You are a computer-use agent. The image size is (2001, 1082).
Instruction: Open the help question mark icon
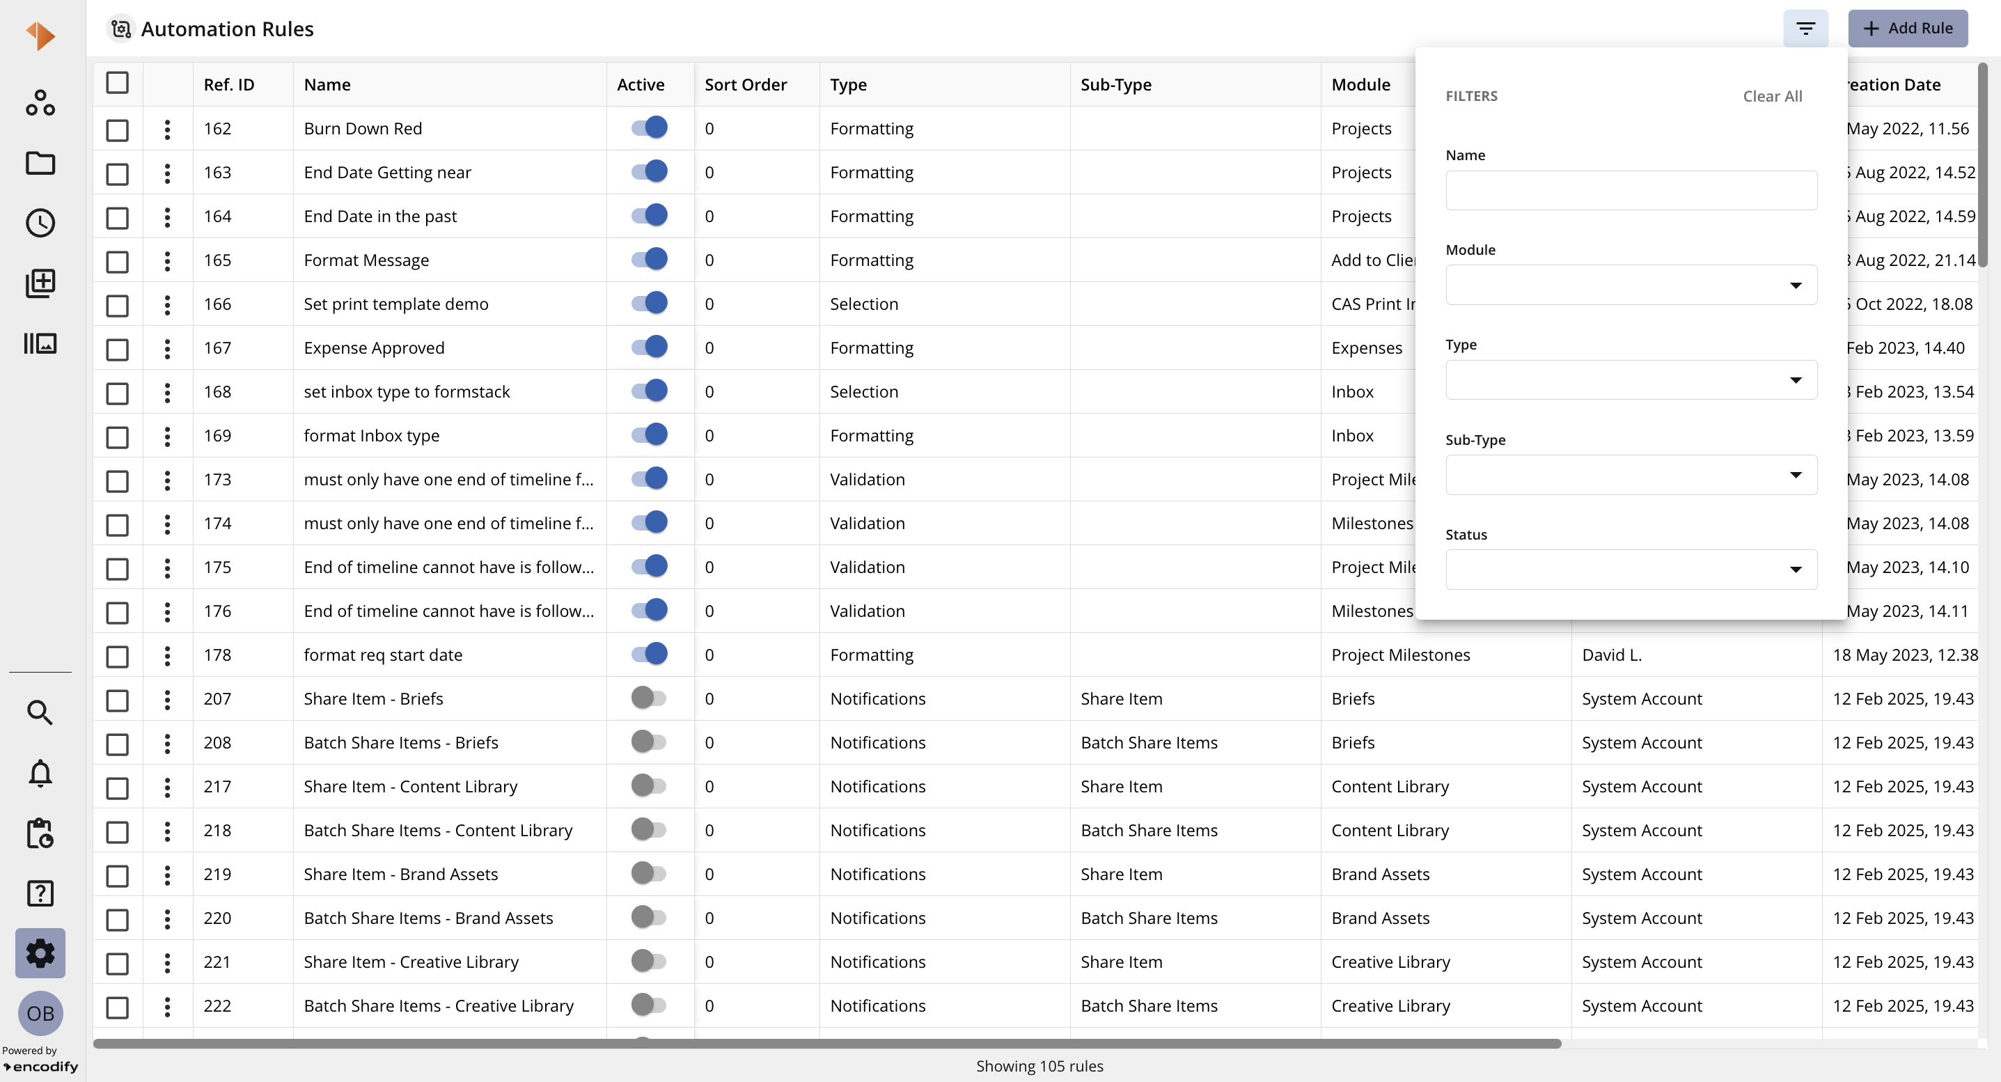coord(40,893)
